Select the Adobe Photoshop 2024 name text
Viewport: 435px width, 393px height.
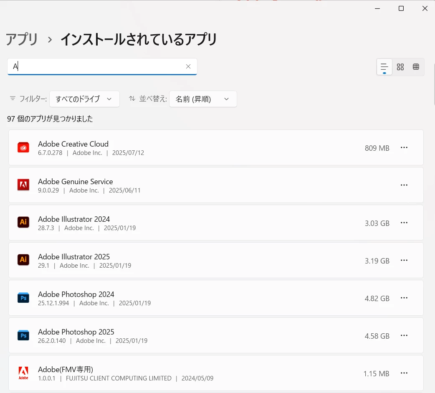(x=76, y=294)
